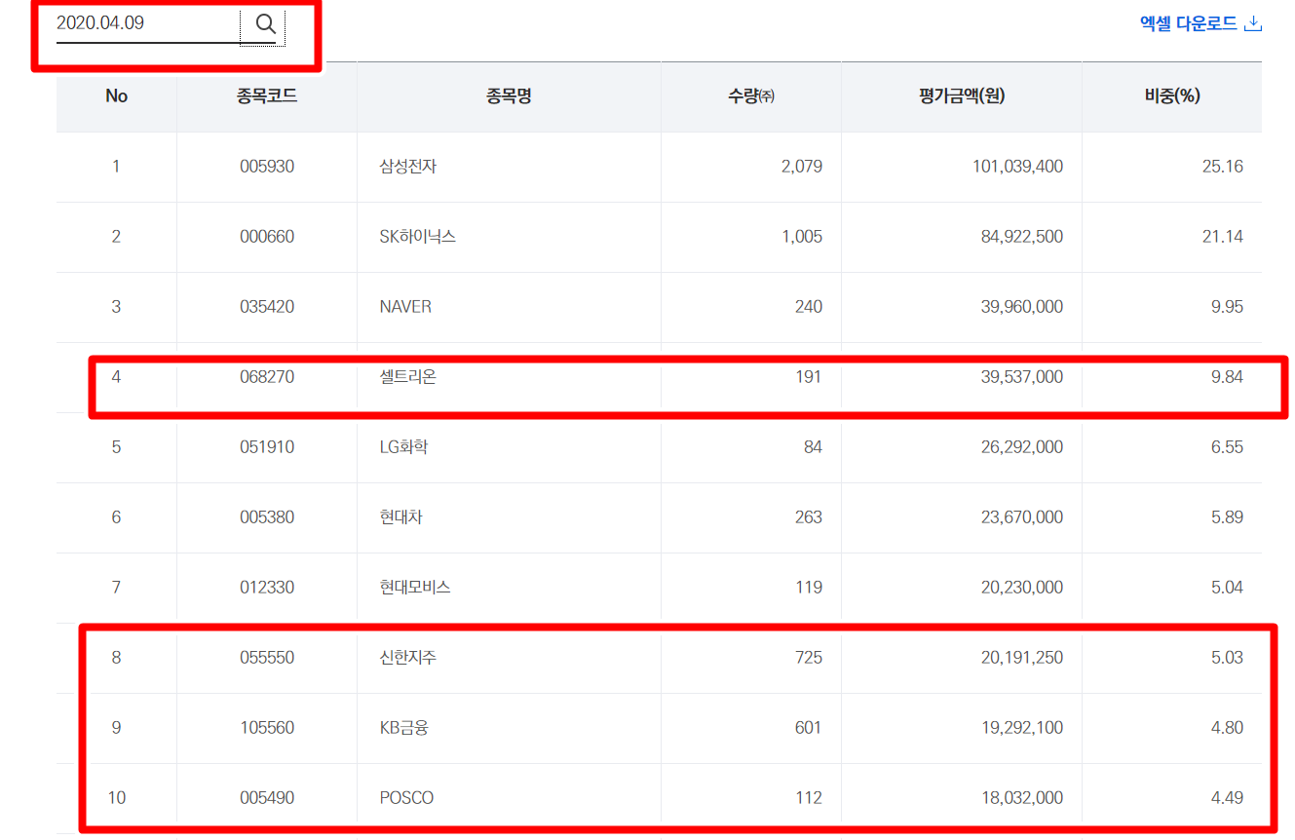Select stock name 셀트리온
This screenshot has height=840, width=1295.
coord(408,377)
